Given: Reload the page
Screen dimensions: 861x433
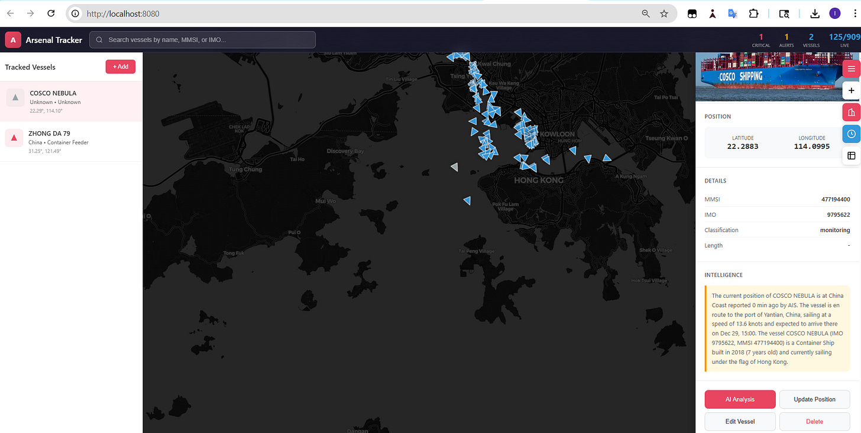Looking at the screenshot, I should click(51, 13).
